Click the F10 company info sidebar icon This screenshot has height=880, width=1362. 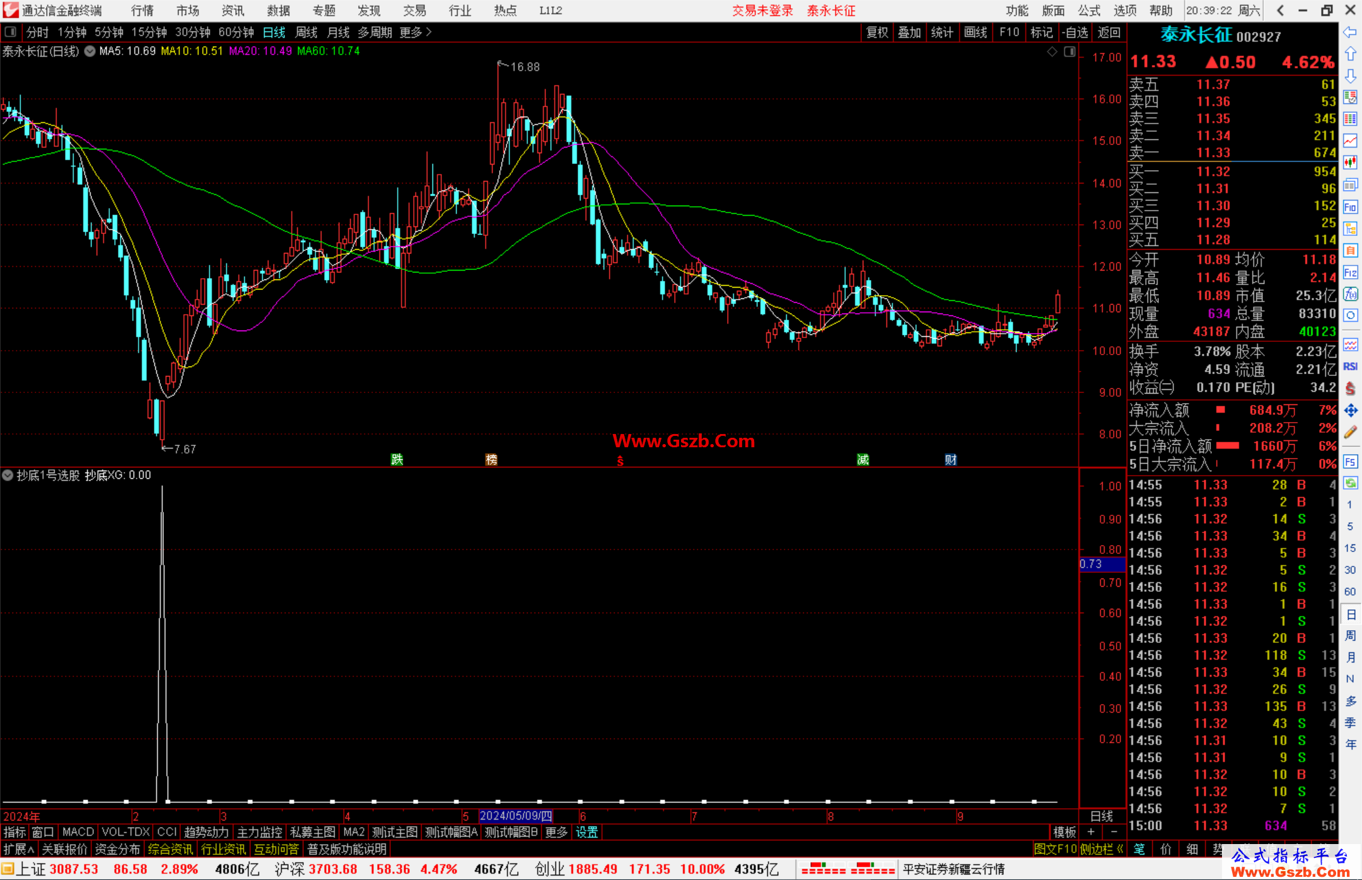[x=1350, y=207]
